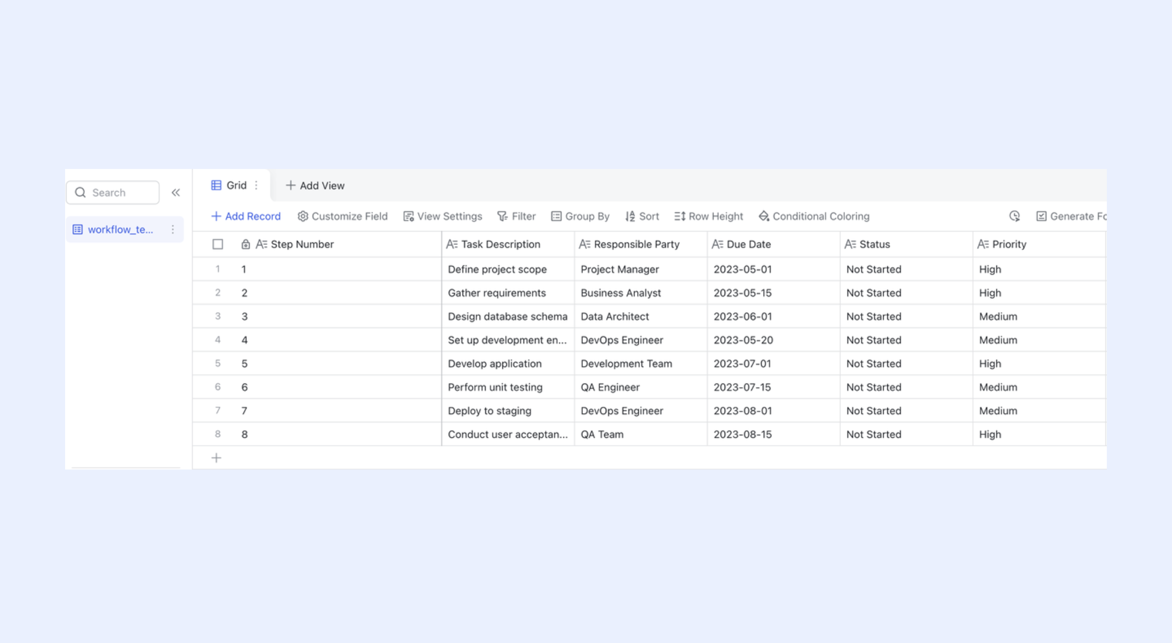
Task: Open the Group By options
Action: tap(580, 217)
